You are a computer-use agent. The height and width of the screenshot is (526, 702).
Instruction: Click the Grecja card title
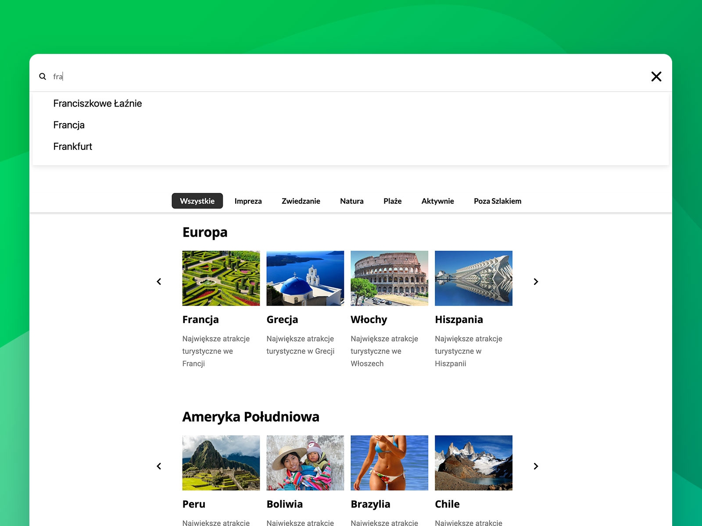[x=282, y=320]
